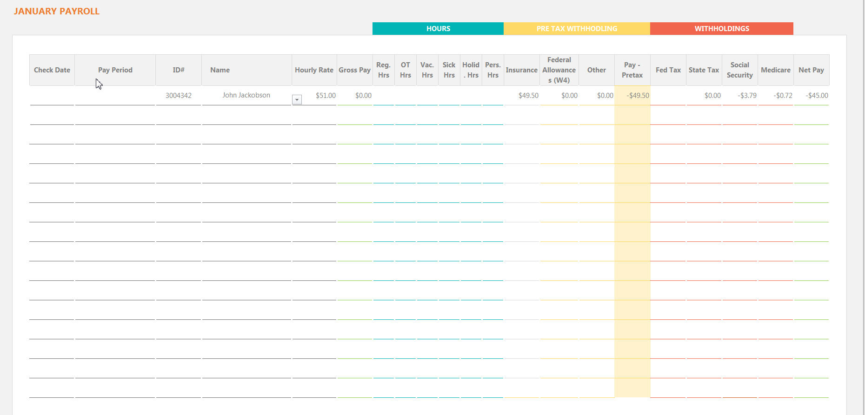Select the PRE TAX WITHHOLDING yellow banner
The width and height of the screenshot is (865, 415).
pyautogui.click(x=576, y=29)
